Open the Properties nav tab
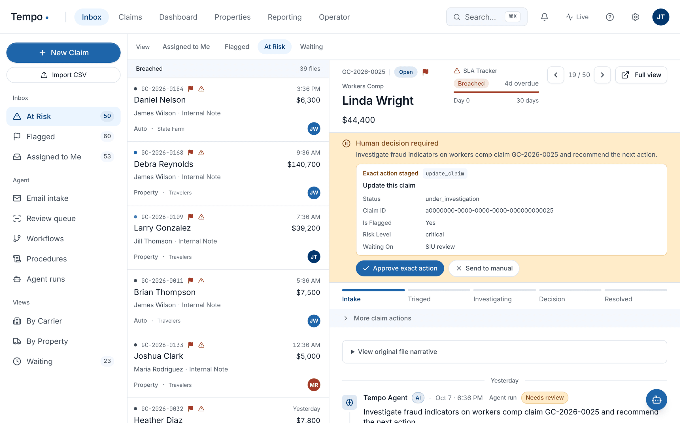Image resolution: width=680 pixels, height=423 pixels. click(232, 17)
